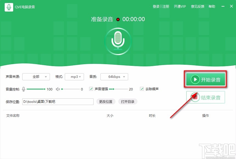Toggle sound enhancement off
This screenshot has width=236, height=159.
click(x=91, y=89)
